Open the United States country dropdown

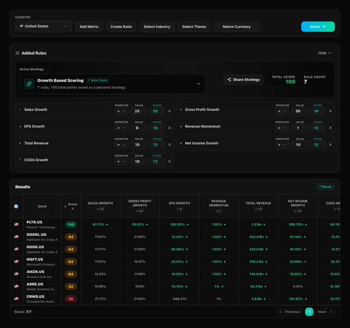[x=44, y=26]
